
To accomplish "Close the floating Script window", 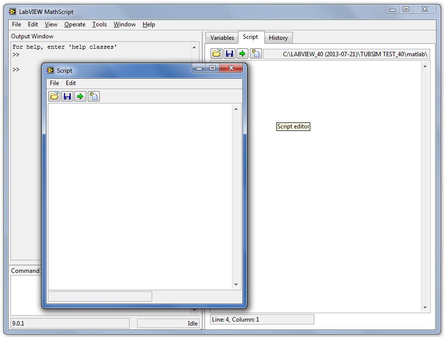I will click(x=231, y=68).
